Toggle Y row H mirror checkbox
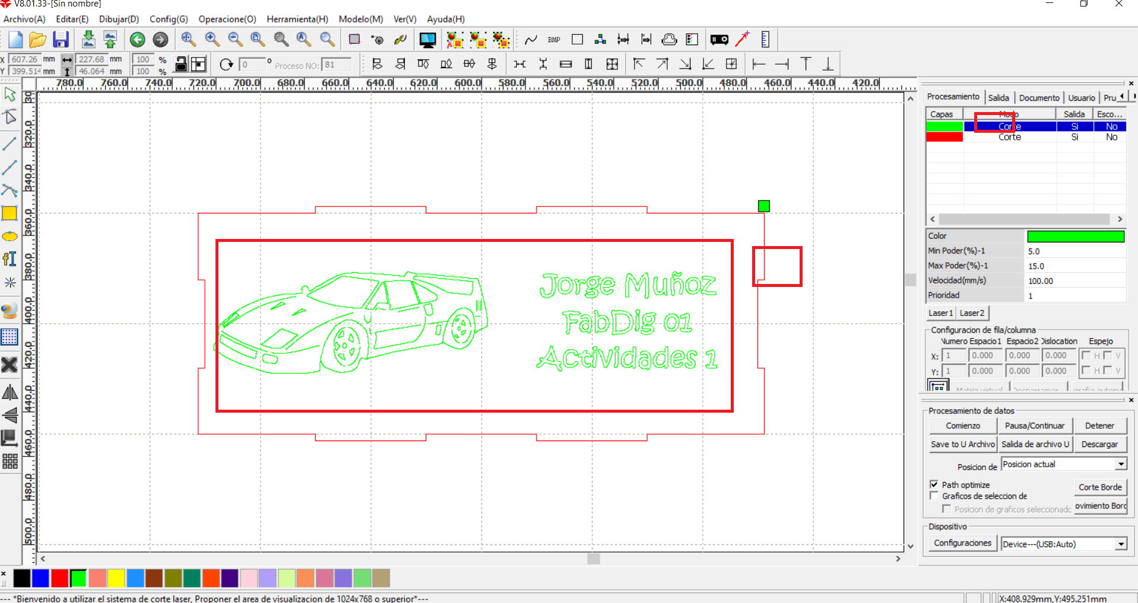The image size is (1138, 603). 1086,370
